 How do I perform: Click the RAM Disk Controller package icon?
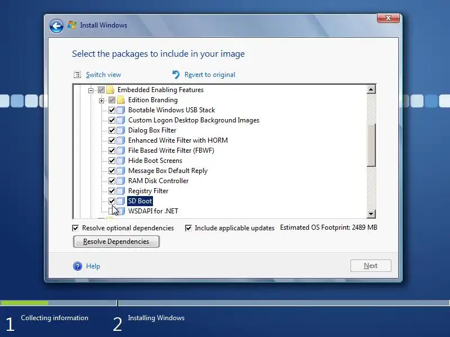pyautogui.click(x=121, y=181)
